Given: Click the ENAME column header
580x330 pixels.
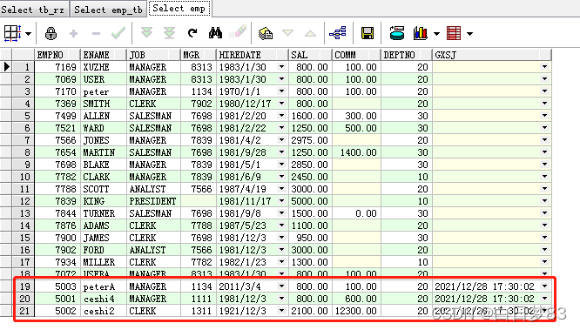Looking at the screenshot, I should coord(104,55).
